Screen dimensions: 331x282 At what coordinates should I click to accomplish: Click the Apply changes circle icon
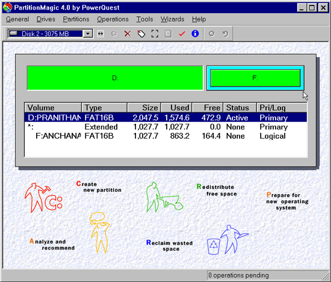211,34
